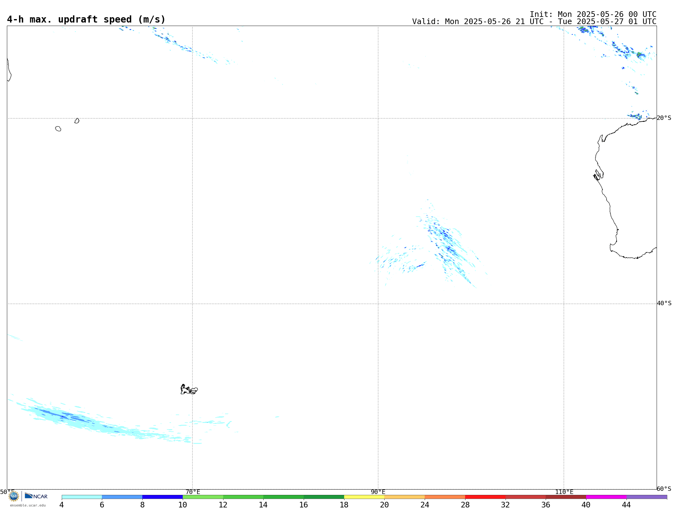Screen dimensions: 677x509
Task: Click the Kerguelen Islands outline near 70°E
Action: [189, 389]
